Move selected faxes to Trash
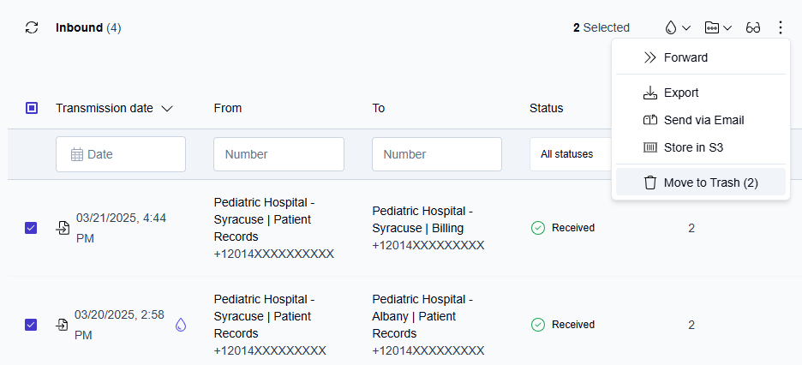Screen dimensions: 802x365 coord(710,182)
